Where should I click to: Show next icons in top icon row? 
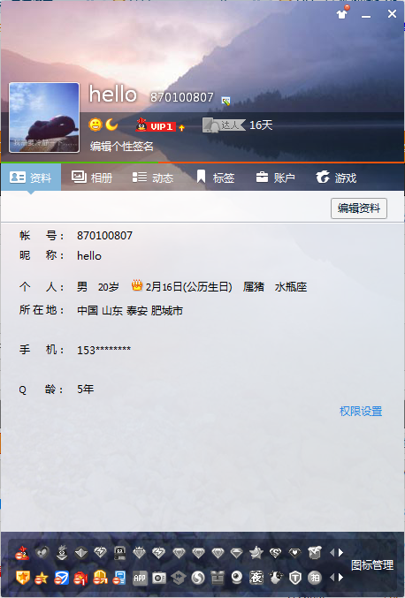(340, 552)
